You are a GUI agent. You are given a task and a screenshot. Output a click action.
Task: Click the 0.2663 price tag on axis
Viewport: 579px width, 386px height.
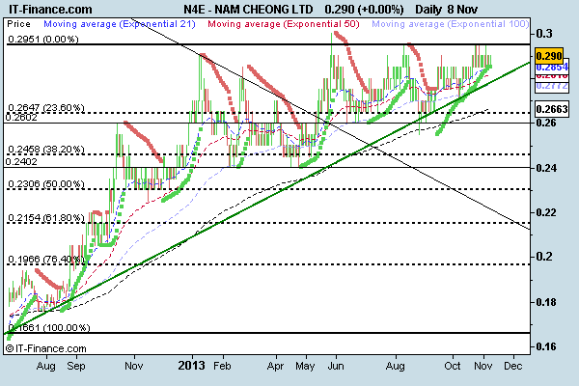tap(552, 109)
